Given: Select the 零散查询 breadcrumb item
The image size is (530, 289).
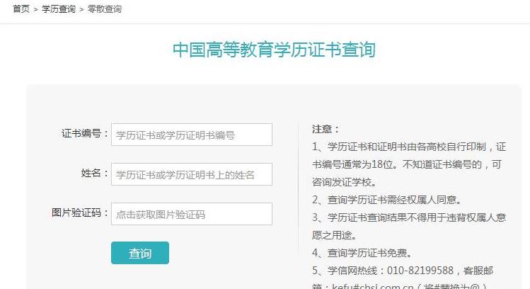Looking at the screenshot, I should click(104, 9).
